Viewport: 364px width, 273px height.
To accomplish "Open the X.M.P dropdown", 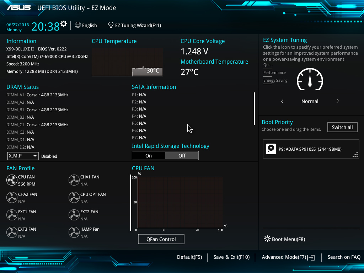I will tap(23, 156).
